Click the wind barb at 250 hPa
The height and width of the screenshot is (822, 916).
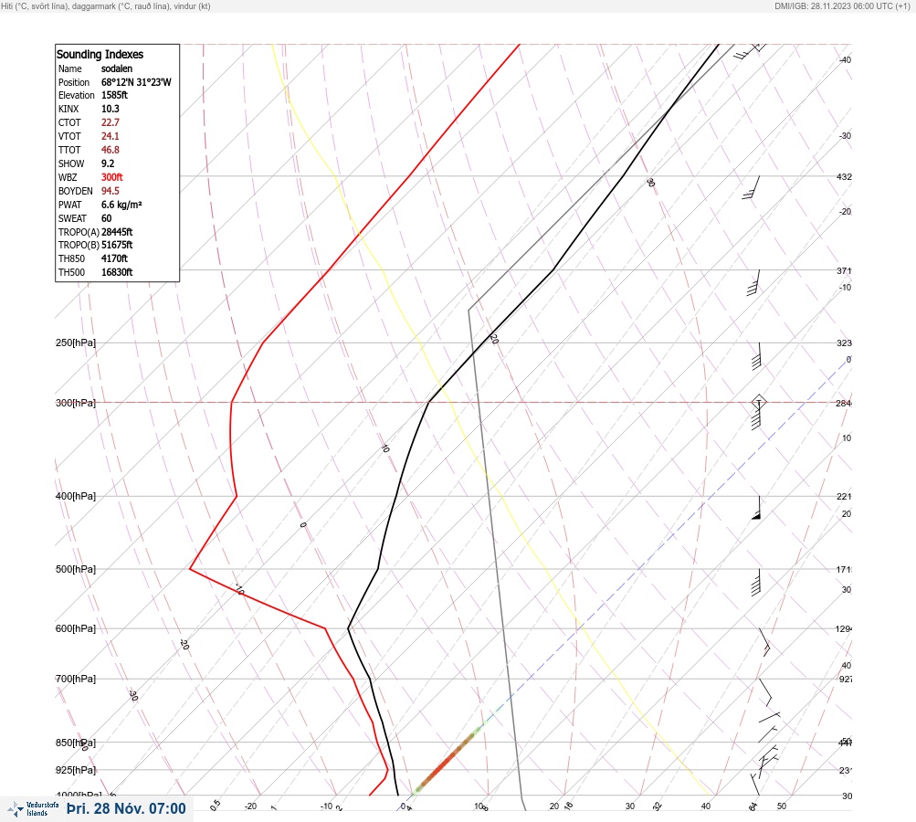756,356
